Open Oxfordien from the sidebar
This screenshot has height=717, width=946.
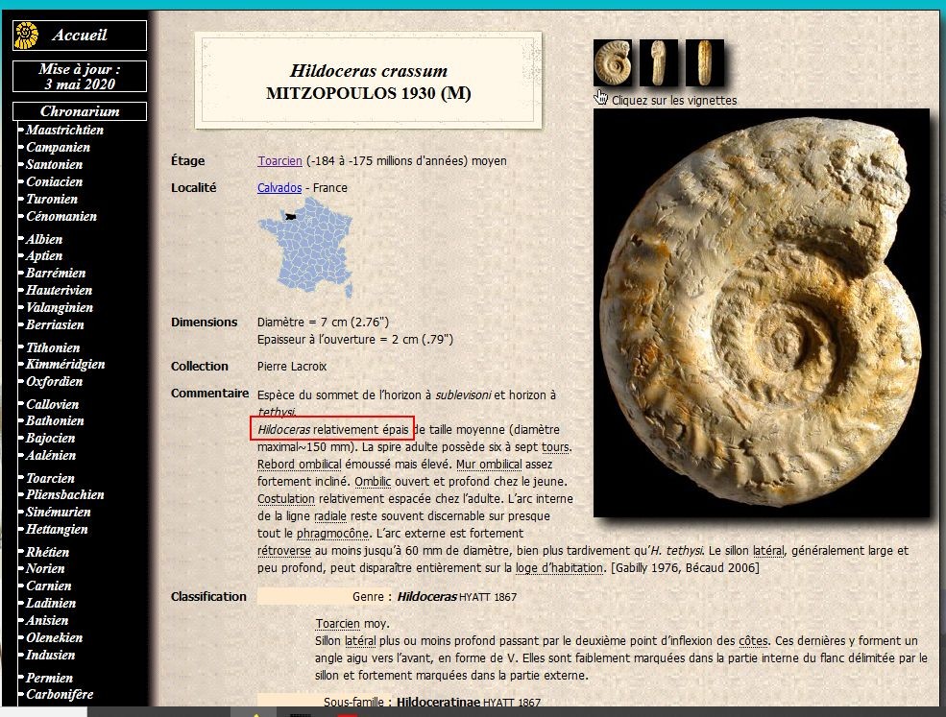(x=55, y=381)
